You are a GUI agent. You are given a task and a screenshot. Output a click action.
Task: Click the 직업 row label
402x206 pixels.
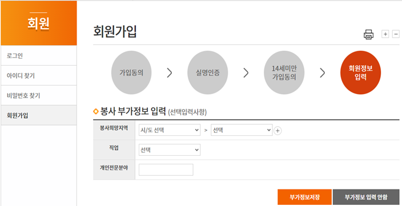pos(114,148)
